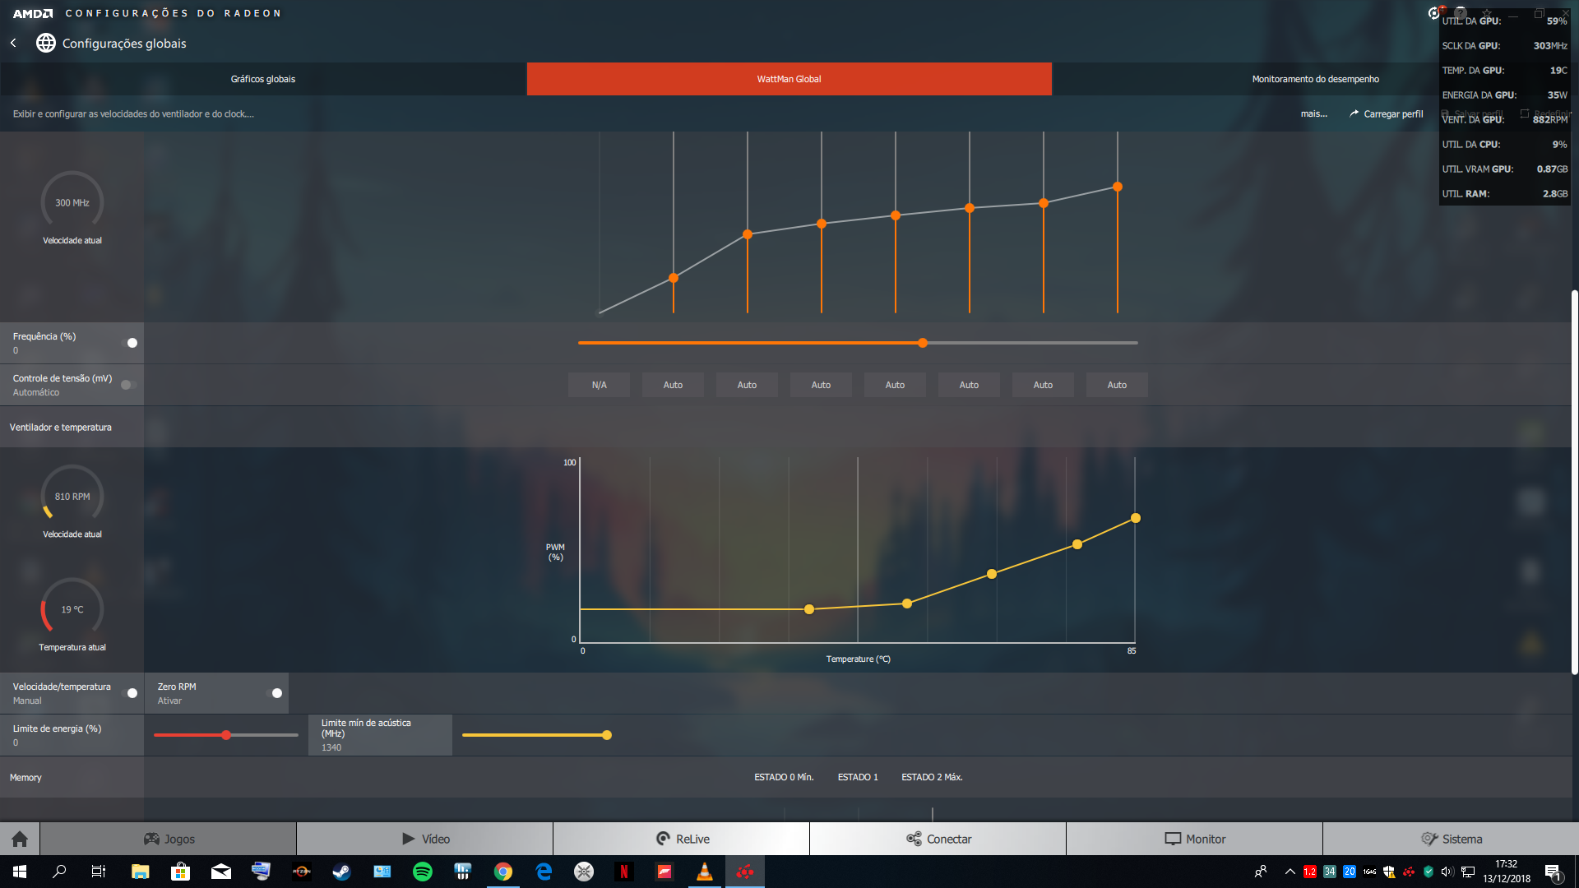The width and height of the screenshot is (1579, 888).
Task: Go back using the left arrow icon
Action: point(13,43)
